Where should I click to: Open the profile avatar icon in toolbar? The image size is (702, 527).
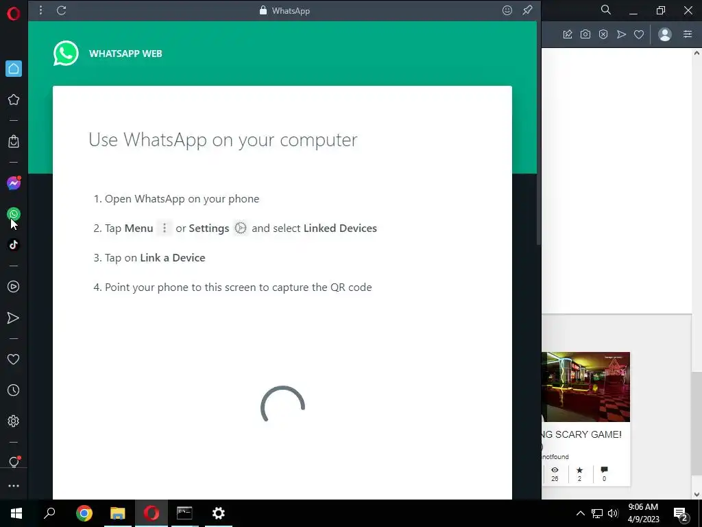tap(665, 34)
